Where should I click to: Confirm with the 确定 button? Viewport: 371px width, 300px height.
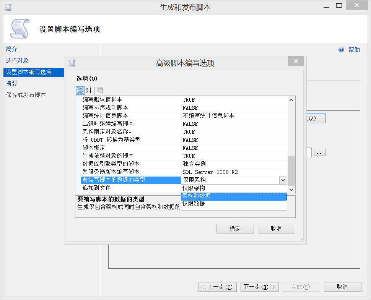(235, 229)
